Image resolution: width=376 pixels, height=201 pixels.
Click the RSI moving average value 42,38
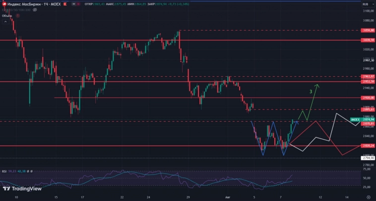[x=21, y=171]
